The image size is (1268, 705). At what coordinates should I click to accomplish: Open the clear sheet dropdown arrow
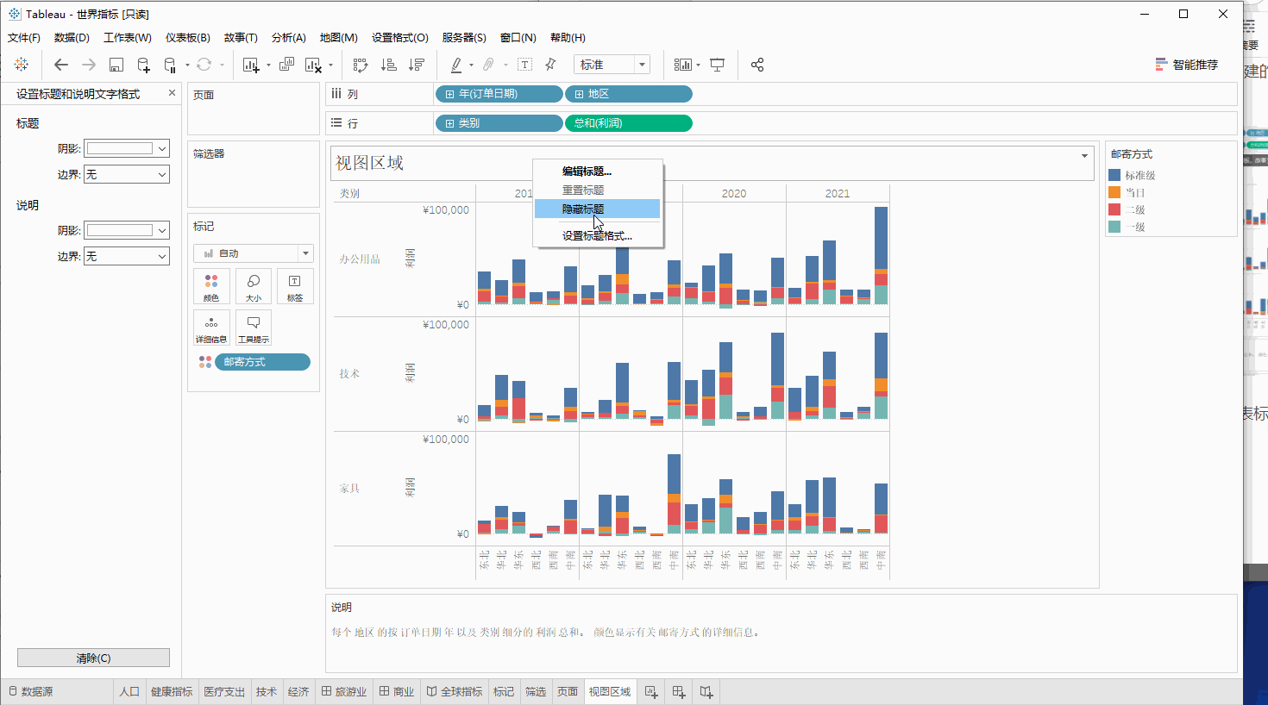pyautogui.click(x=330, y=66)
